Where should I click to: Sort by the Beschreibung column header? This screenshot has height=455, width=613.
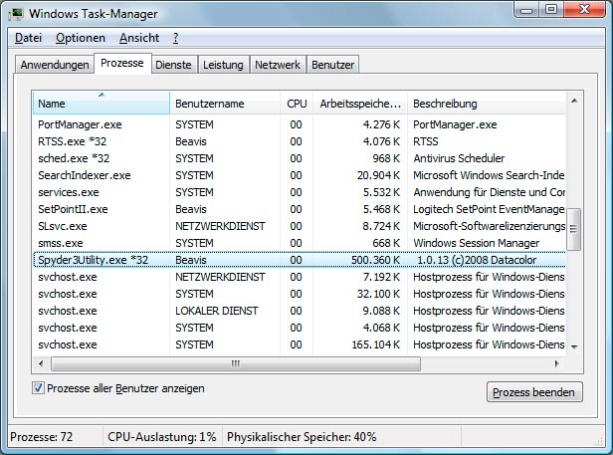click(487, 104)
